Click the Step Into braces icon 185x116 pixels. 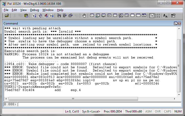coord(59,15)
